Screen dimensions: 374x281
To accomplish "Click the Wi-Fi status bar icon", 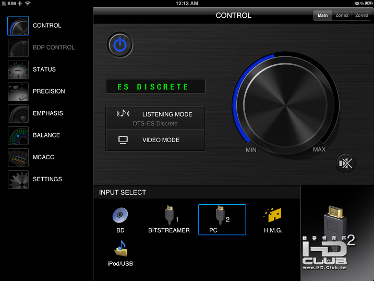I will click(x=28, y=3).
